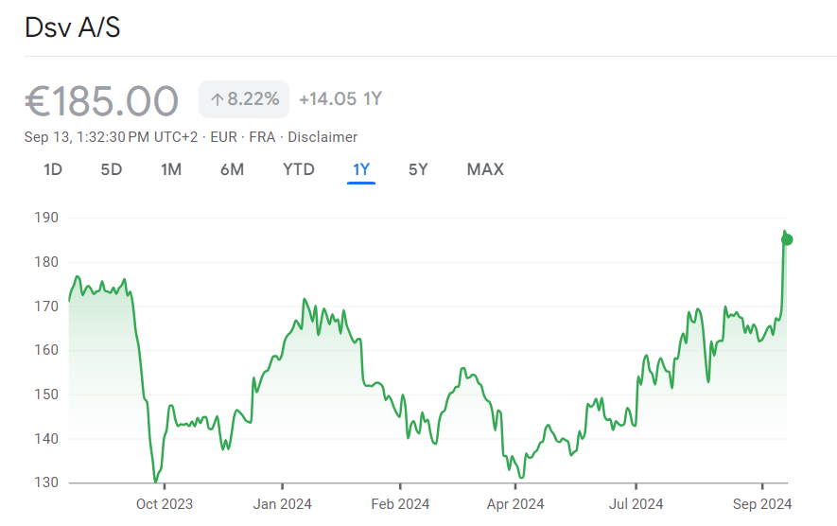The width and height of the screenshot is (837, 526).
Task: Show the MAX chart range
Action: click(485, 170)
